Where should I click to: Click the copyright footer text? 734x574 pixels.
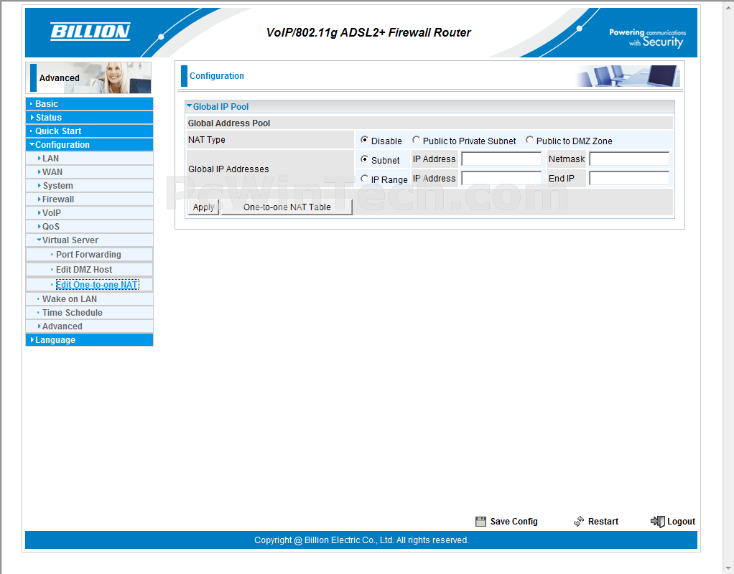click(361, 540)
